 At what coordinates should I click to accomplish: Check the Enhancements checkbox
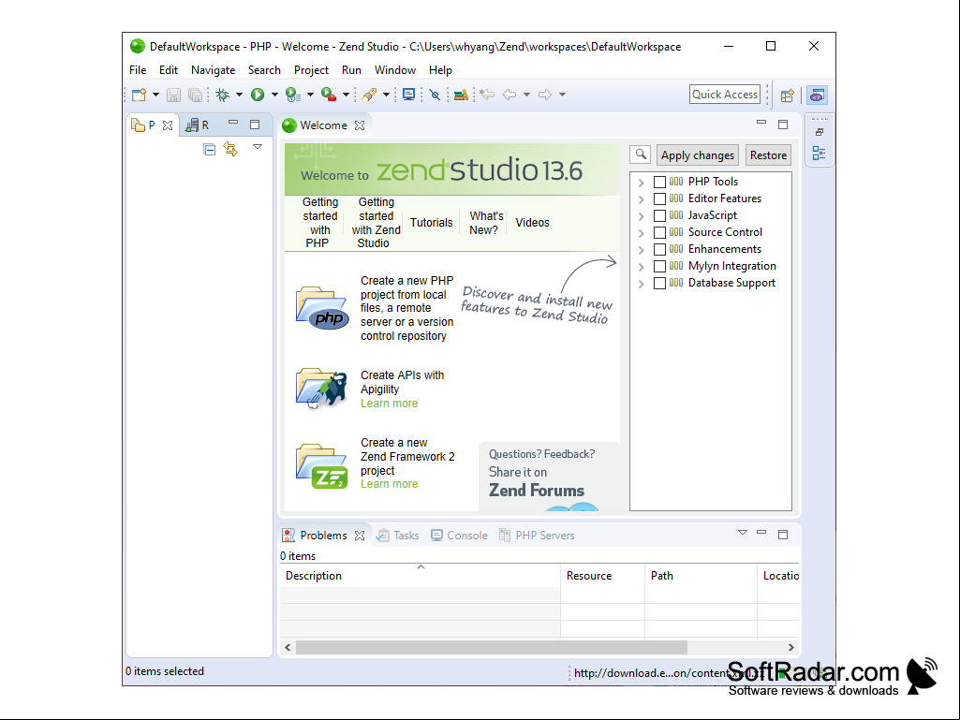pyautogui.click(x=660, y=249)
